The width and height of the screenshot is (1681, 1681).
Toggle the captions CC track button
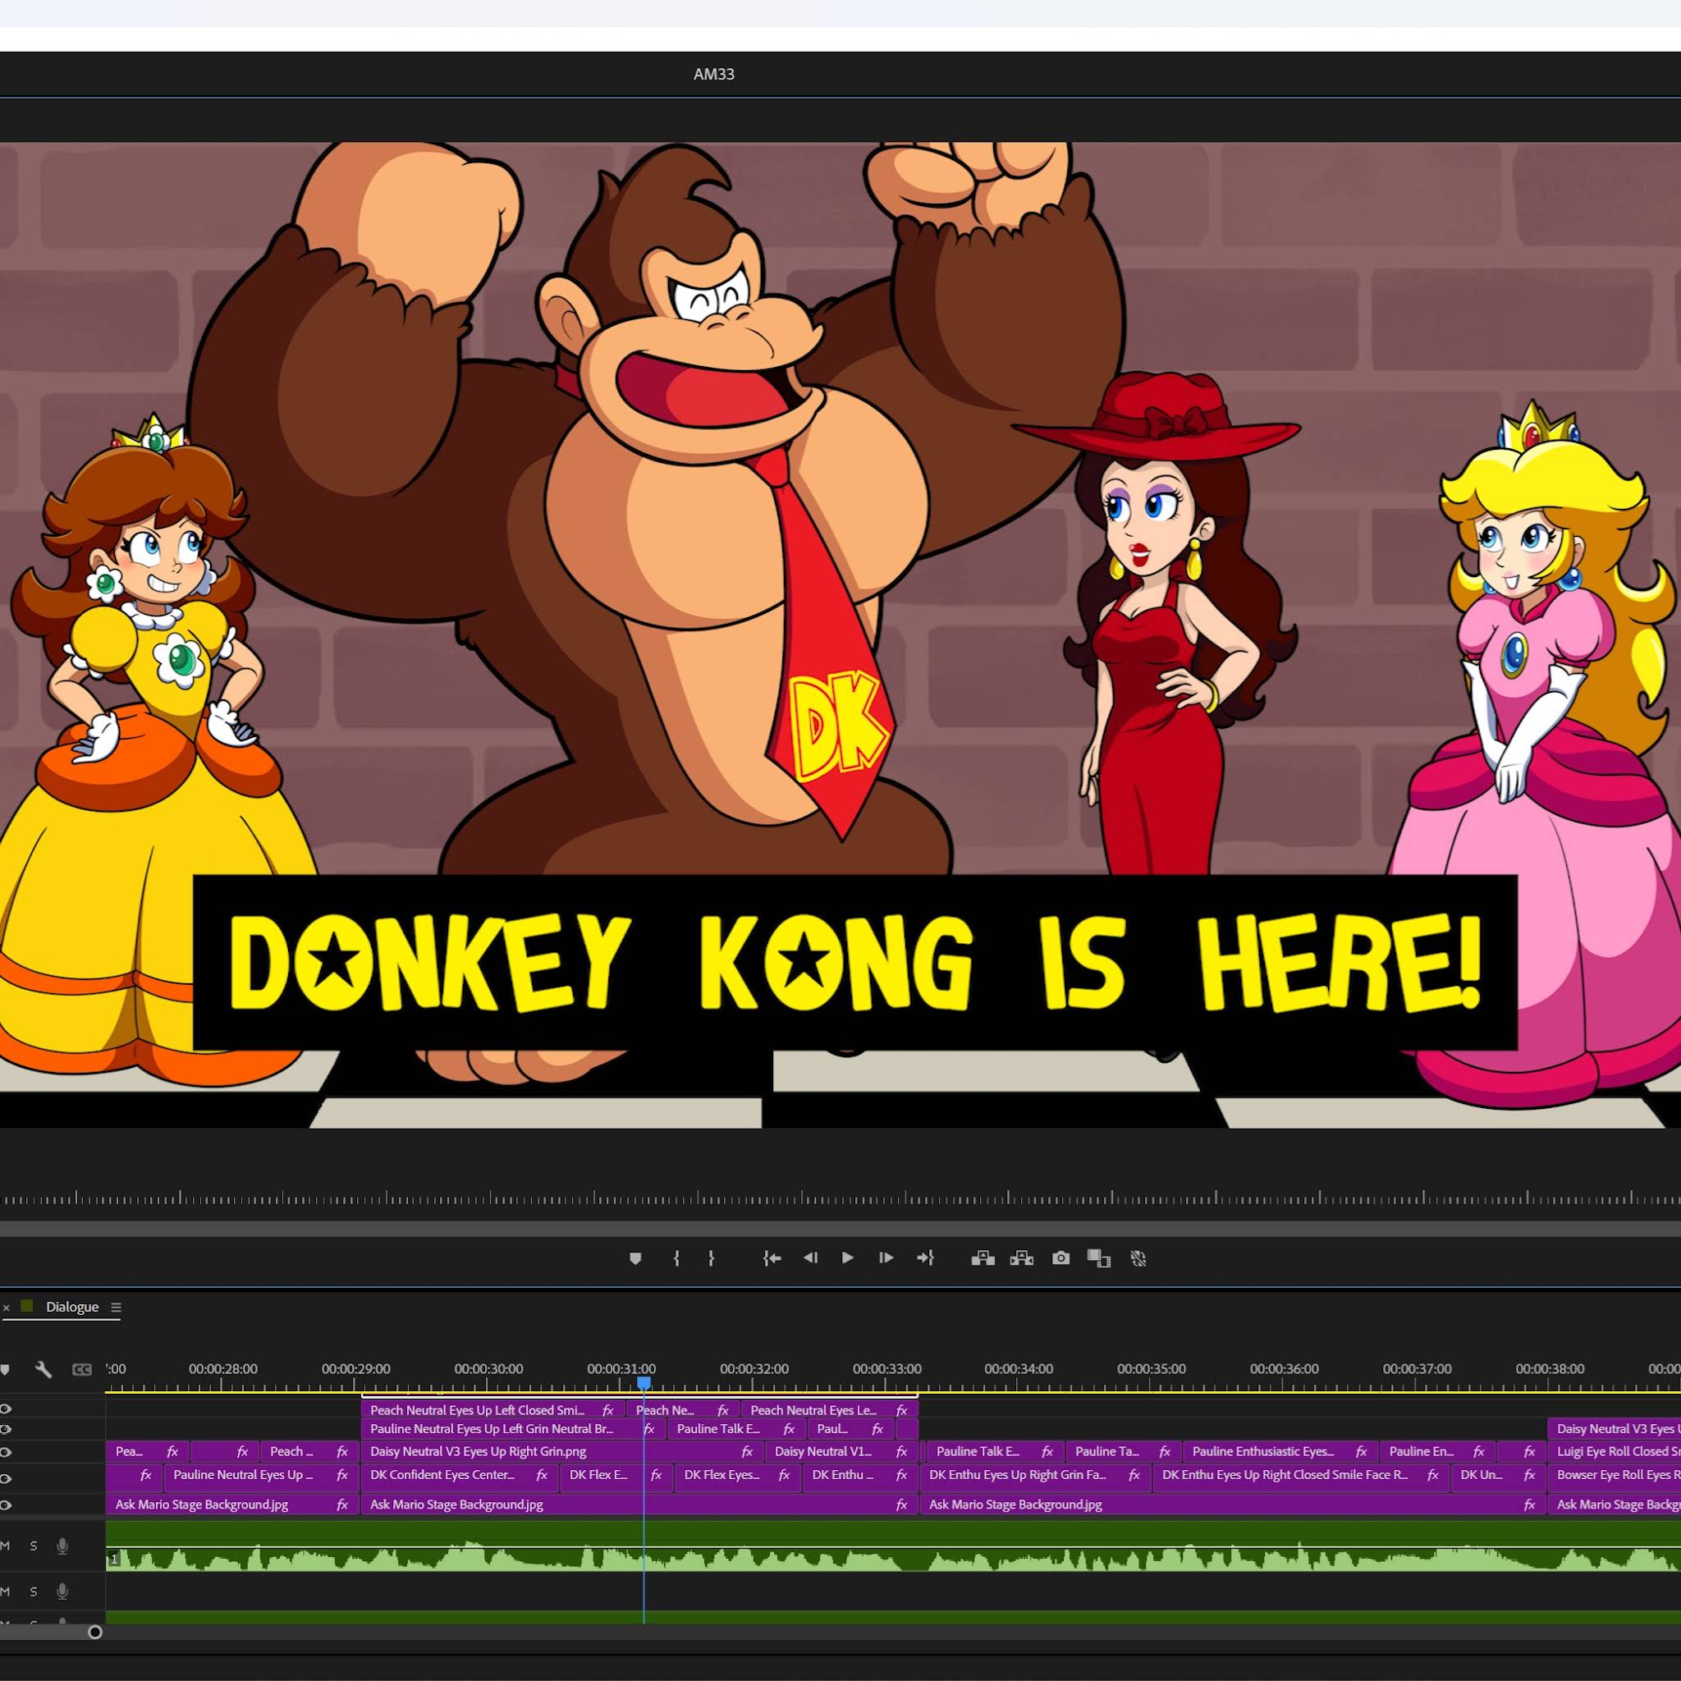(82, 1370)
